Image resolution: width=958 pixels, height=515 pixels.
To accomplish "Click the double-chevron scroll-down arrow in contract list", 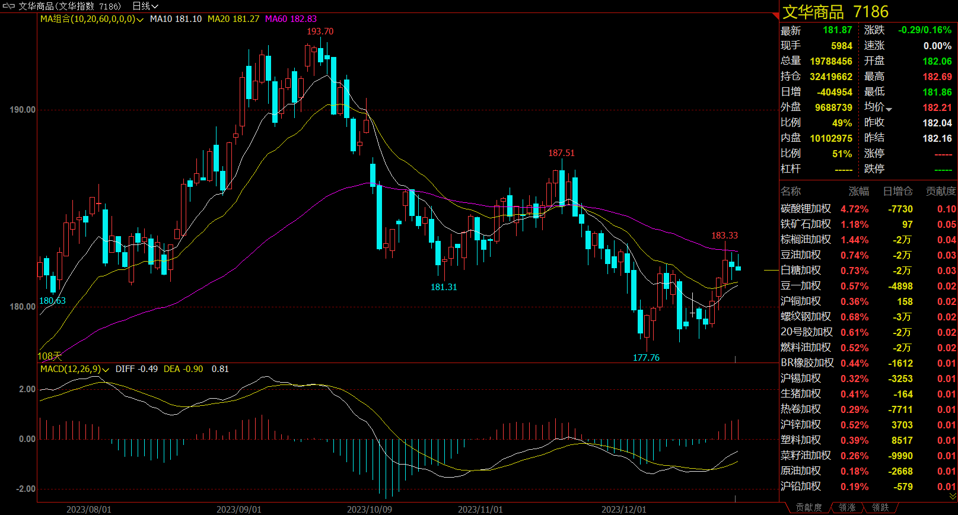I will [x=953, y=496].
